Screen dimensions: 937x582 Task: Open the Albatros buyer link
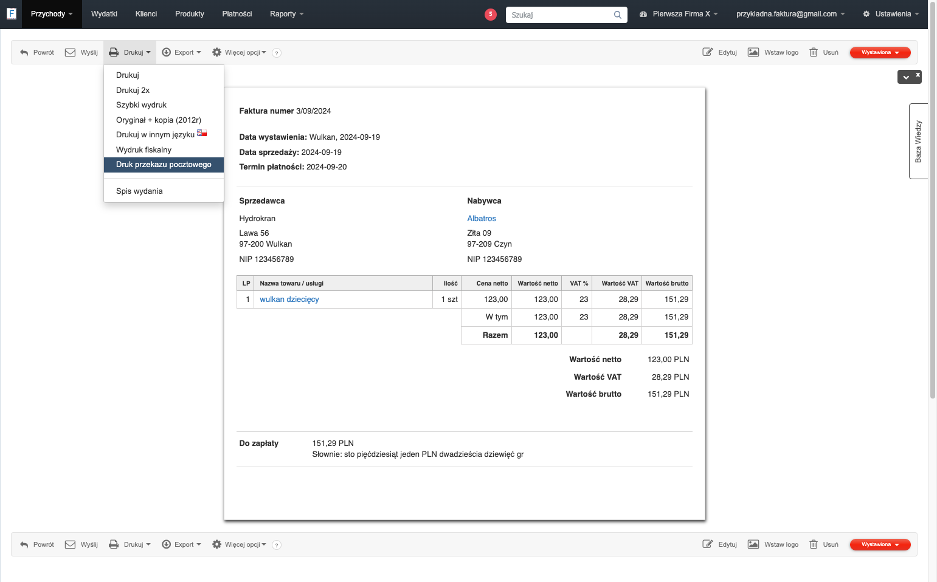(482, 219)
